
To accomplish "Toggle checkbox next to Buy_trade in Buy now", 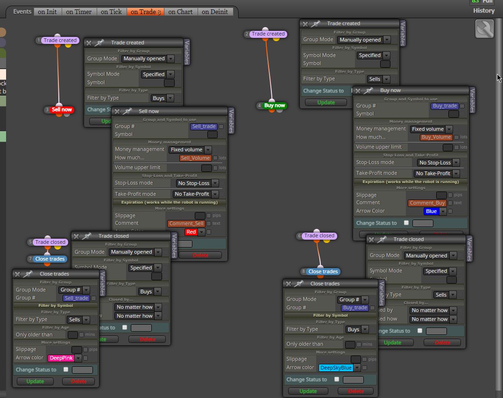I will point(462,106).
